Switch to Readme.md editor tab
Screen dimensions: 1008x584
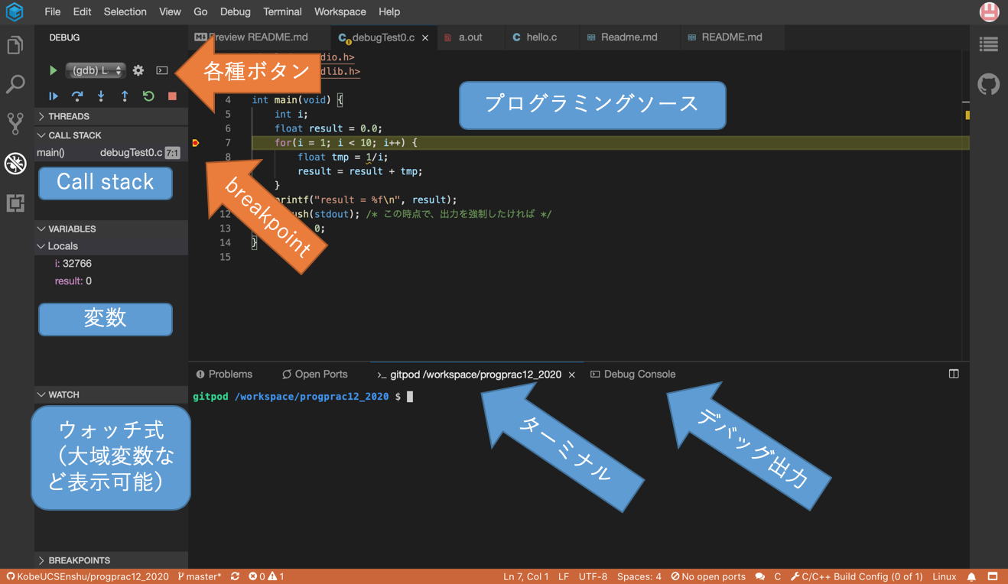coord(629,37)
